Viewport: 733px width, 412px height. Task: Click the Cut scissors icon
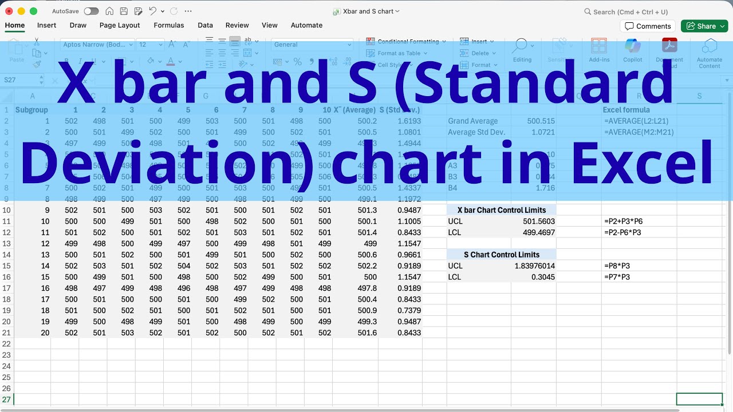coord(37,42)
